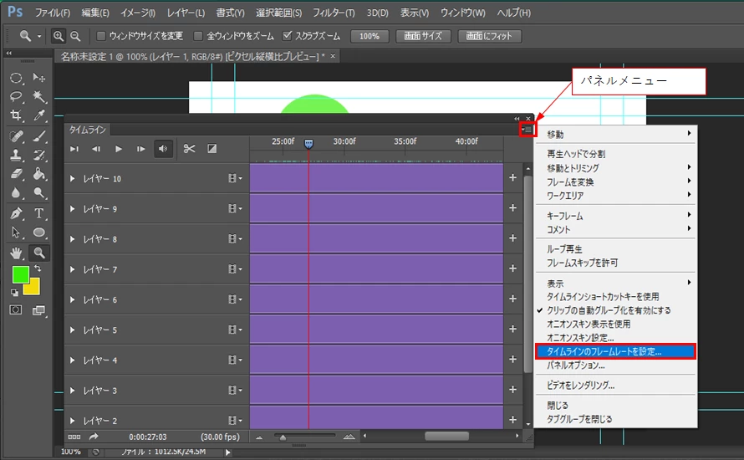The height and width of the screenshot is (460, 744).
Task: Choose the Crop tool
Action: point(16,115)
